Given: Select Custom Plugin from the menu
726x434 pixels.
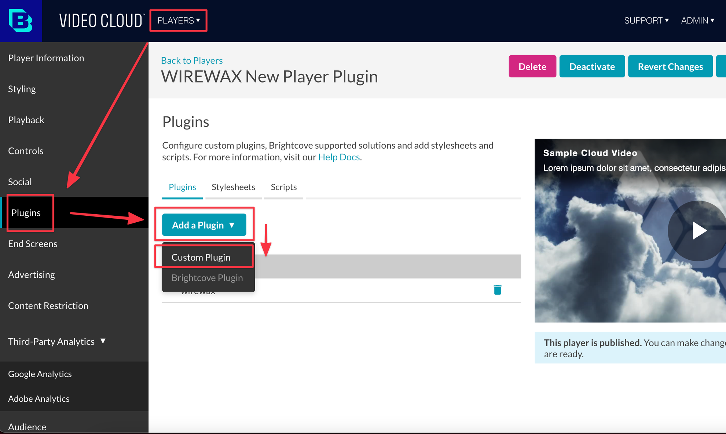Looking at the screenshot, I should 201,257.
